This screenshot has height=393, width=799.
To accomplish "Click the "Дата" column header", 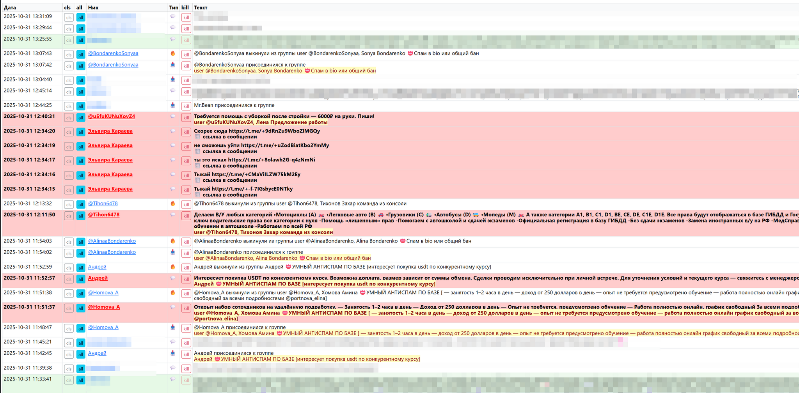I will coord(10,7).
